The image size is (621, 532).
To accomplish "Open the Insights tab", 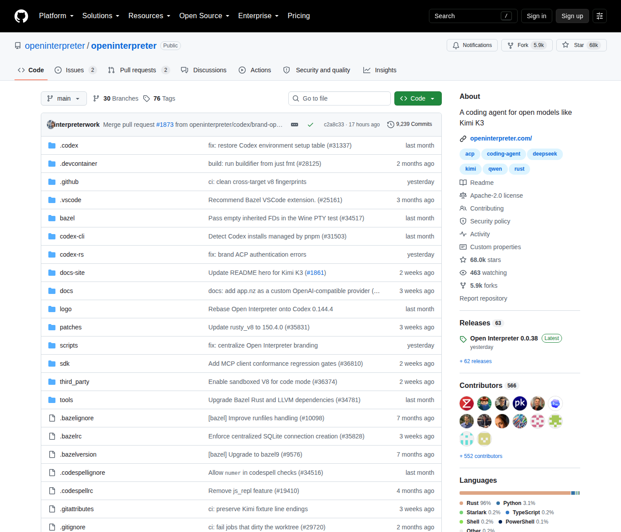I will click(380, 70).
